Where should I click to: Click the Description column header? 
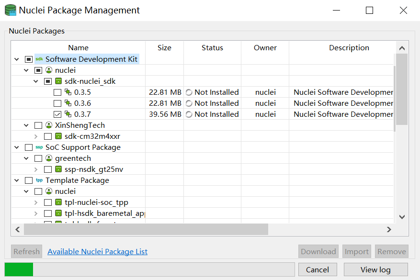pos(349,48)
